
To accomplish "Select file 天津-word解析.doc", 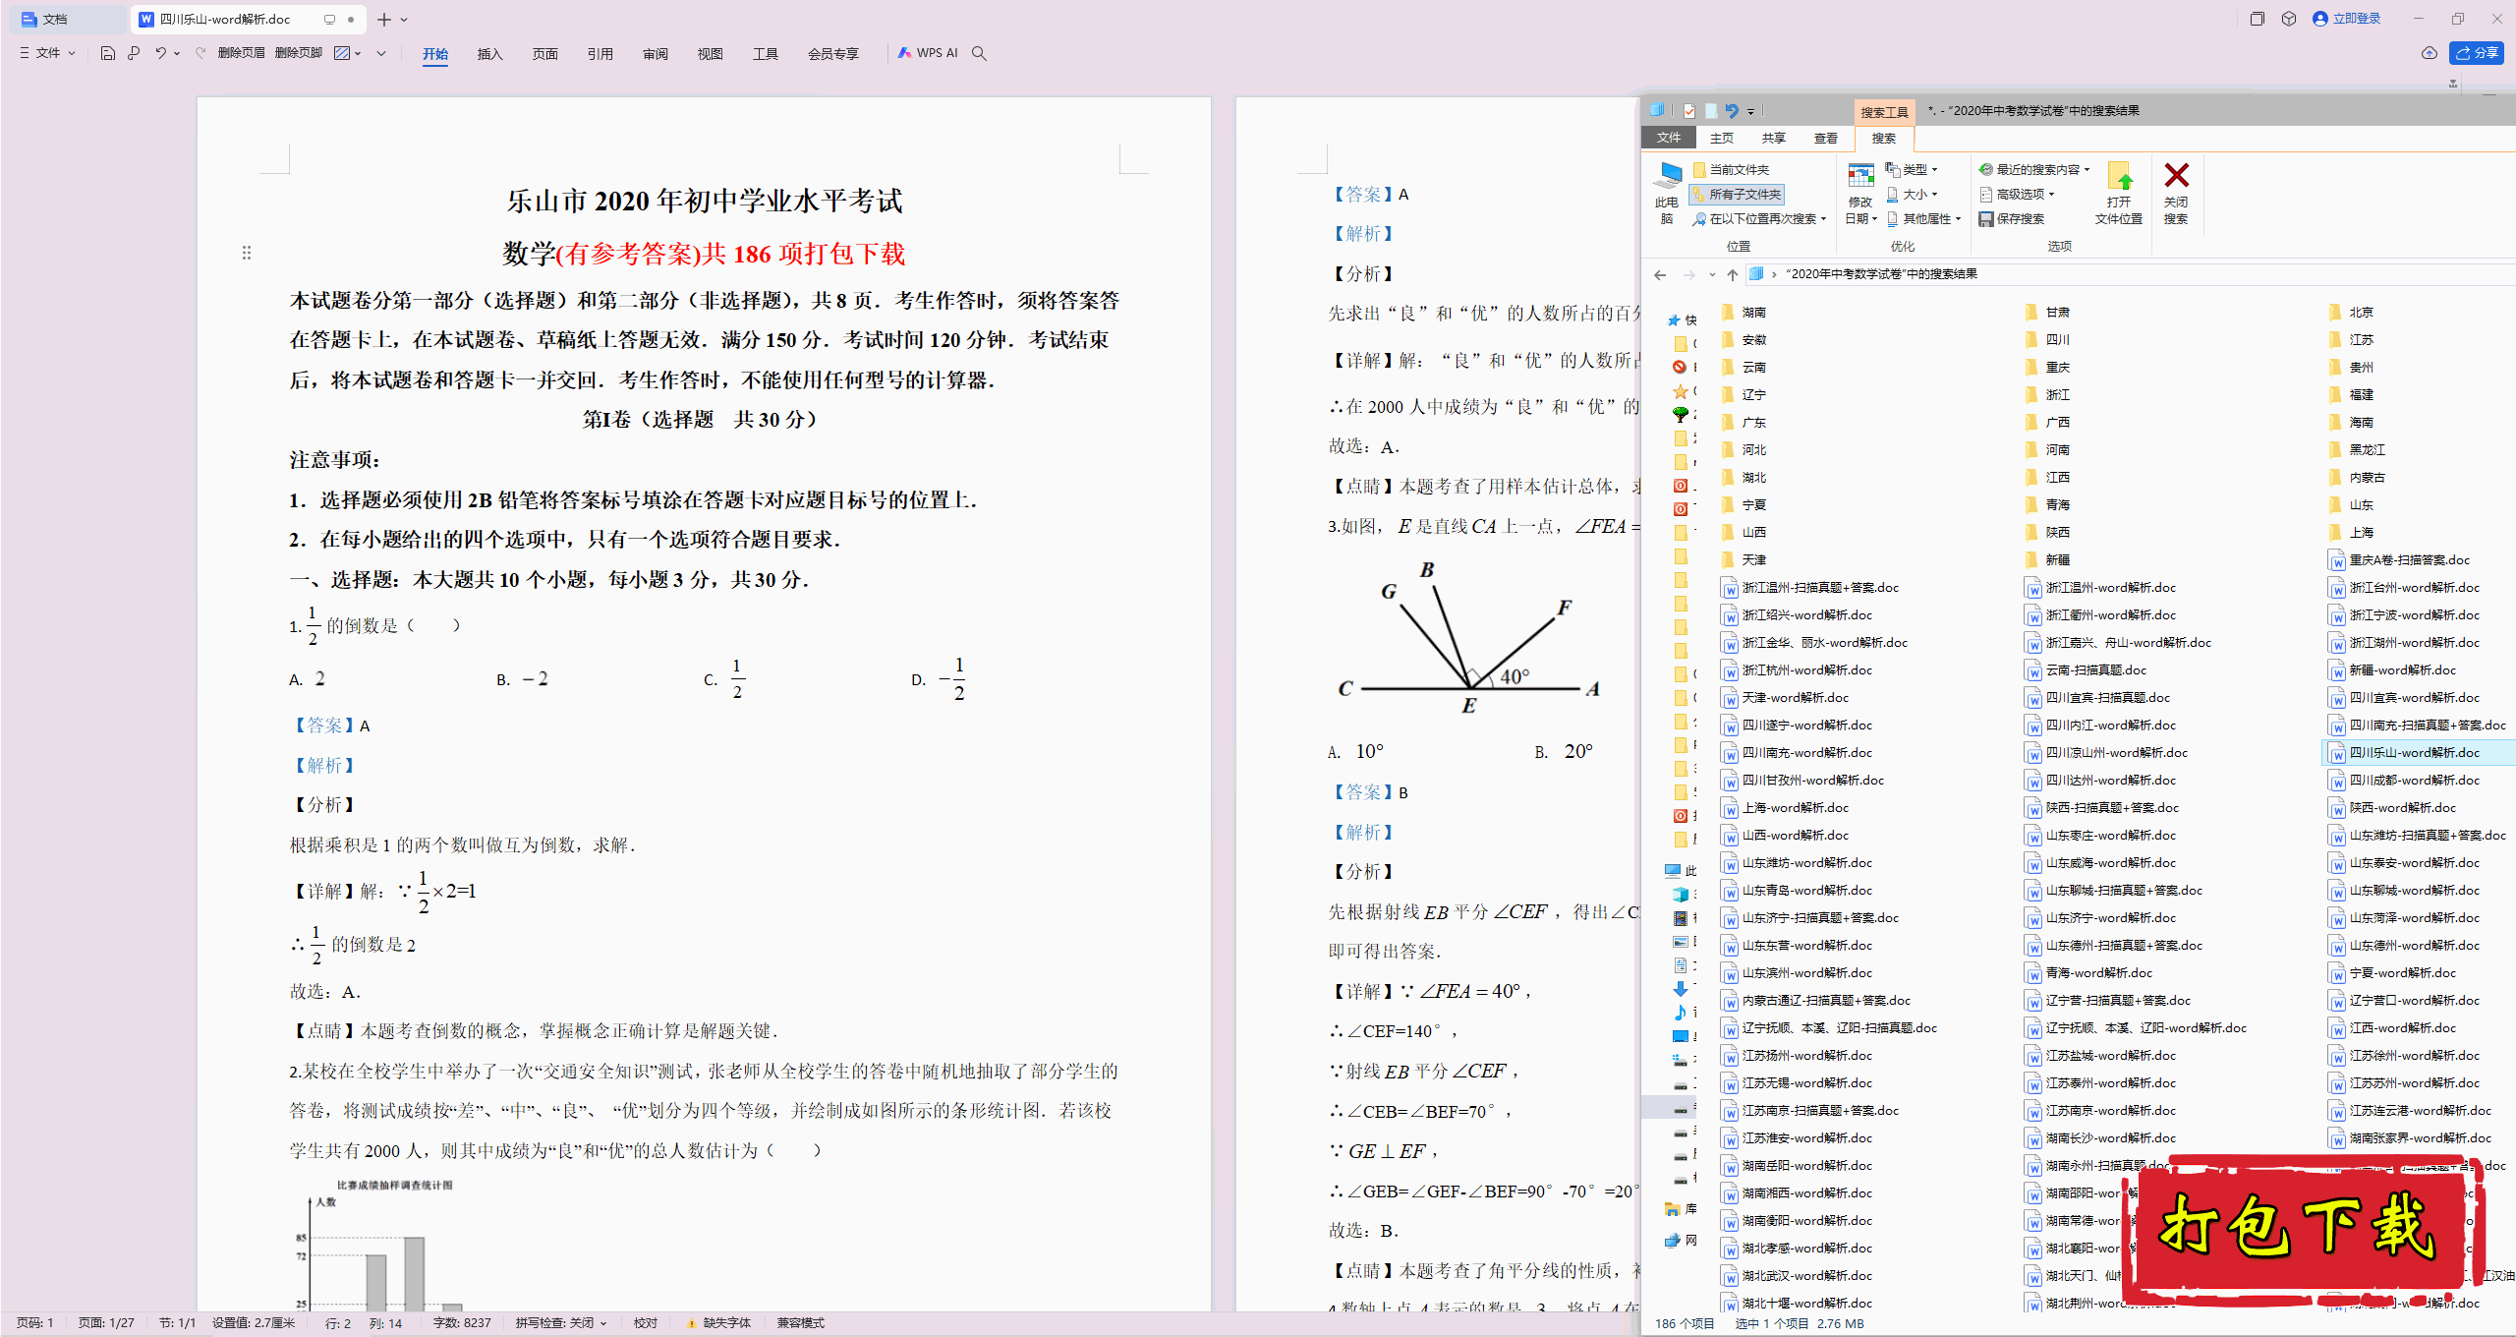I will [1785, 697].
